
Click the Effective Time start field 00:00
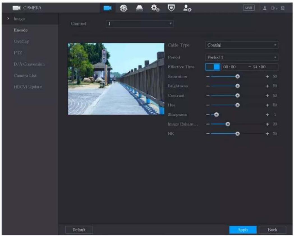(x=229, y=67)
